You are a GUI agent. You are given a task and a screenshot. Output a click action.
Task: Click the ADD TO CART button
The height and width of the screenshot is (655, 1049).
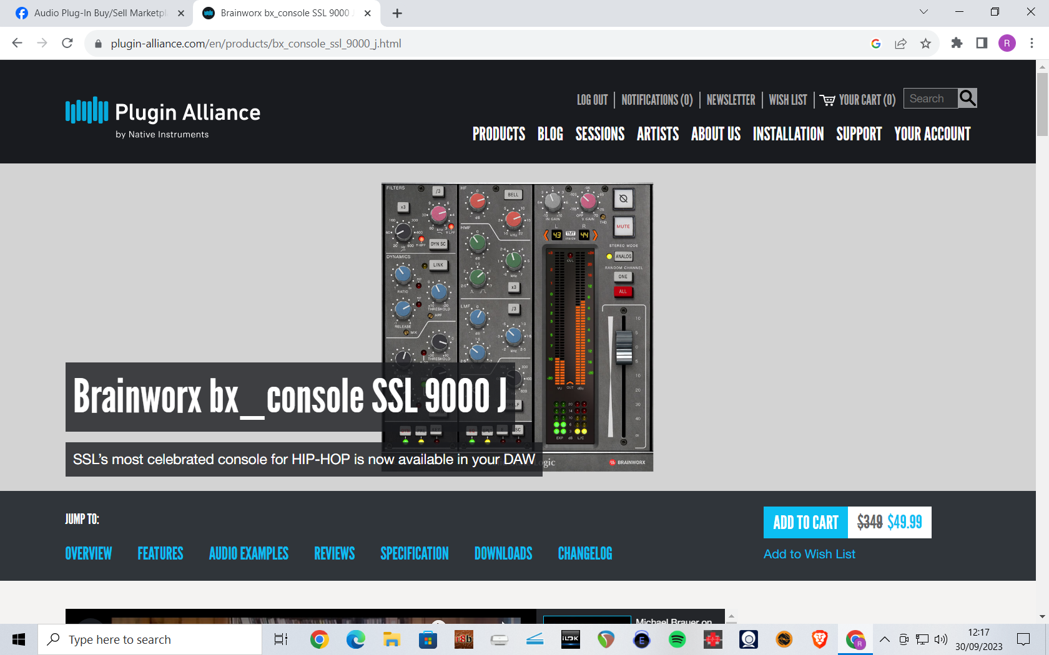805,522
